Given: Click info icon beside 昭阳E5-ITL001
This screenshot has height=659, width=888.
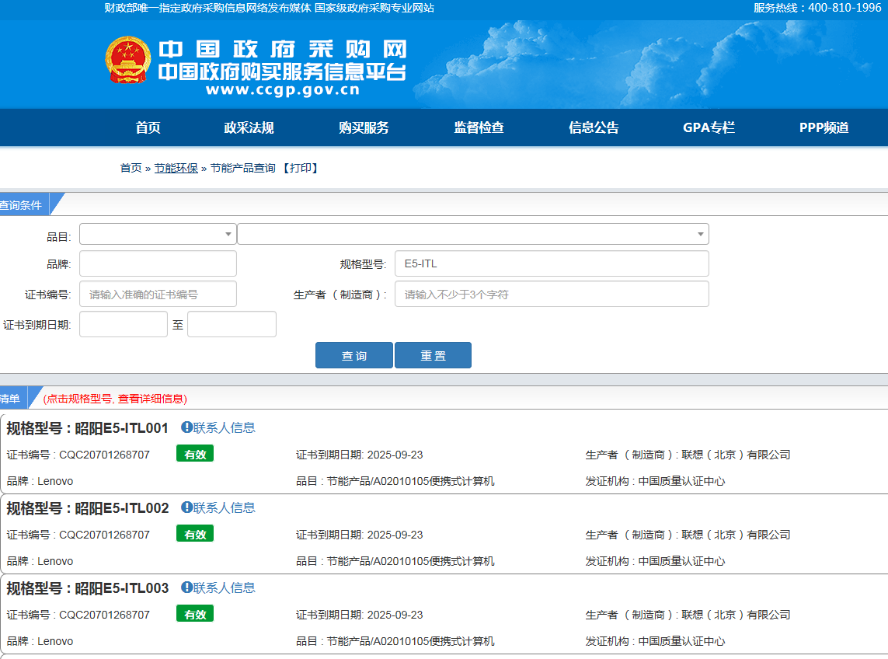Looking at the screenshot, I should click(x=187, y=427).
